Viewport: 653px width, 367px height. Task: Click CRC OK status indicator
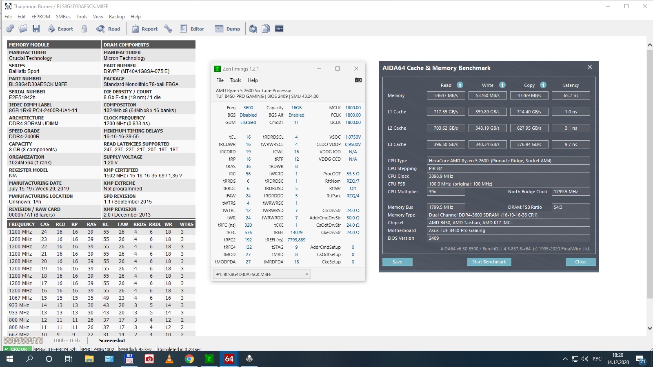[x=17, y=349]
